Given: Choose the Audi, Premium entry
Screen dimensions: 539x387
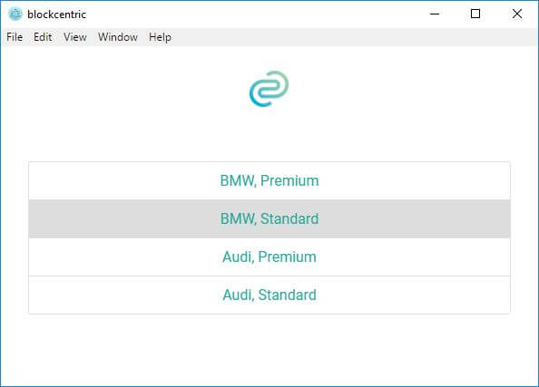Looking at the screenshot, I should (x=269, y=256).
